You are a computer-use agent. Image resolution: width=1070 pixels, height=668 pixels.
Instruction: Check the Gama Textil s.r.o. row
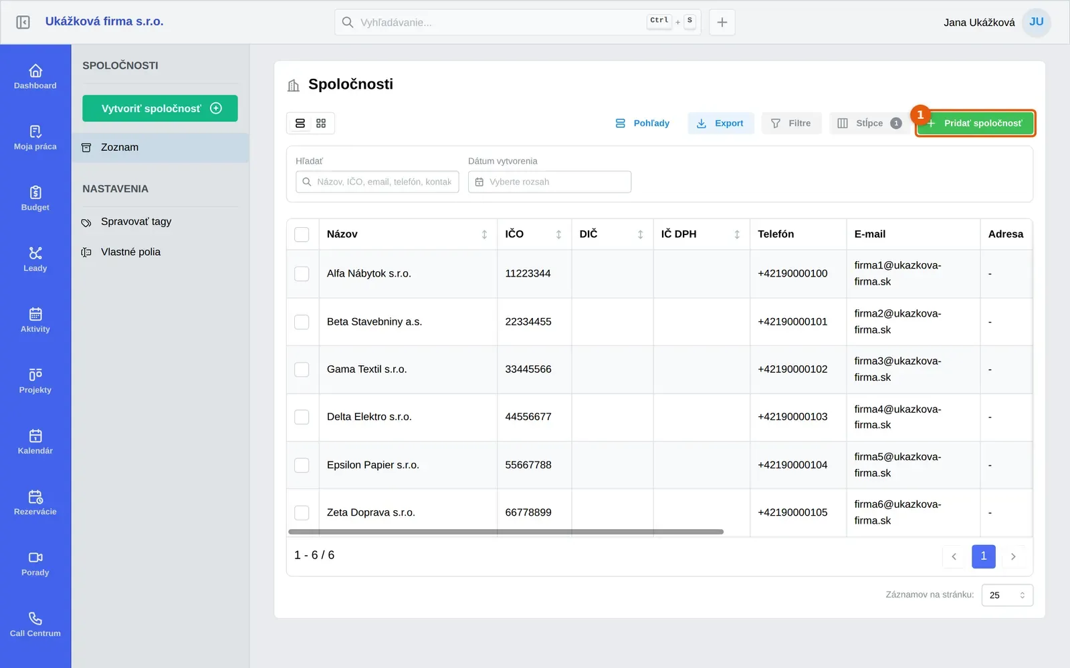tap(302, 369)
